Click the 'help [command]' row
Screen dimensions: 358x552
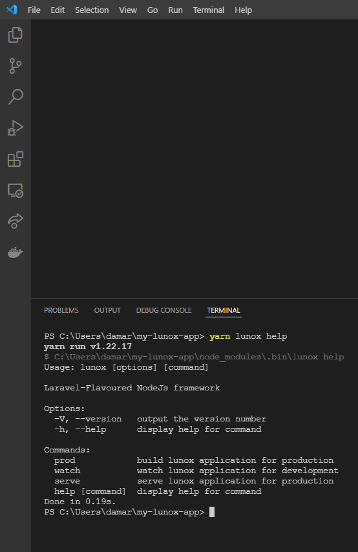(158, 491)
